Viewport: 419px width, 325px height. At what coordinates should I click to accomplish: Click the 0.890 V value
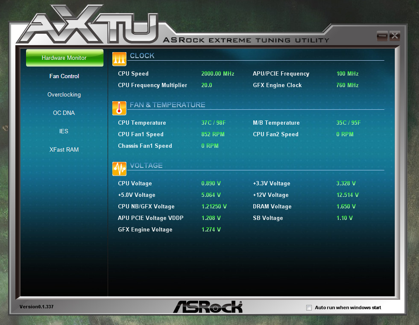pos(211,183)
